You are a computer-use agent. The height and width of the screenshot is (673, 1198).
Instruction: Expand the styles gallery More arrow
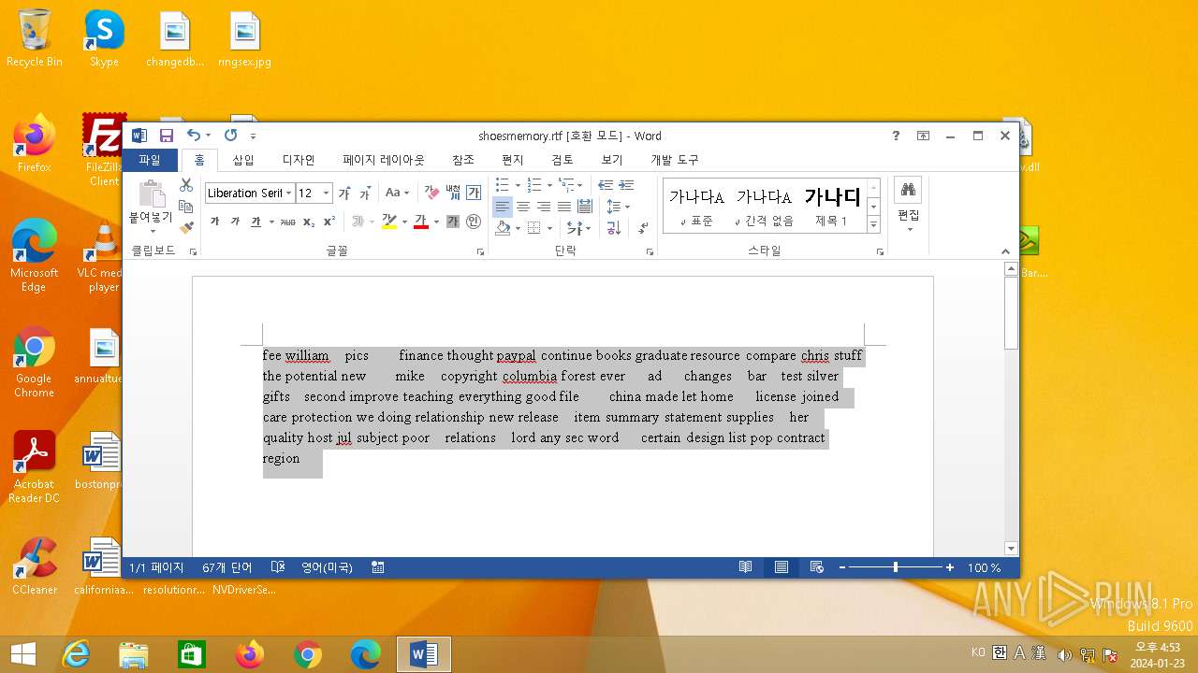pyautogui.click(x=874, y=225)
